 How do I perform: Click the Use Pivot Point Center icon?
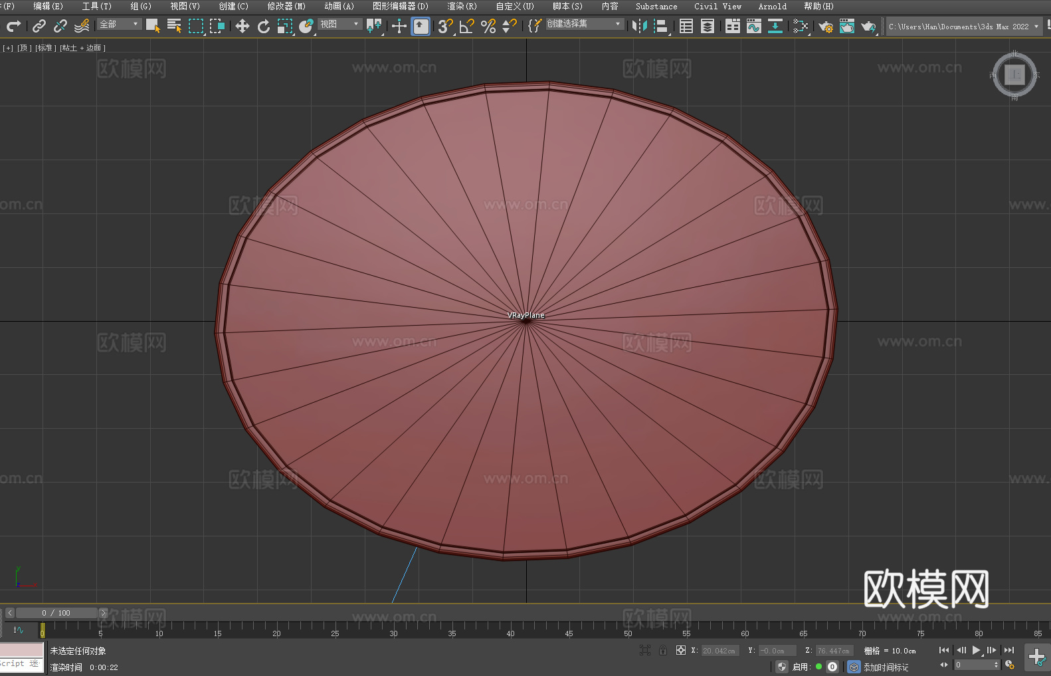(x=374, y=26)
